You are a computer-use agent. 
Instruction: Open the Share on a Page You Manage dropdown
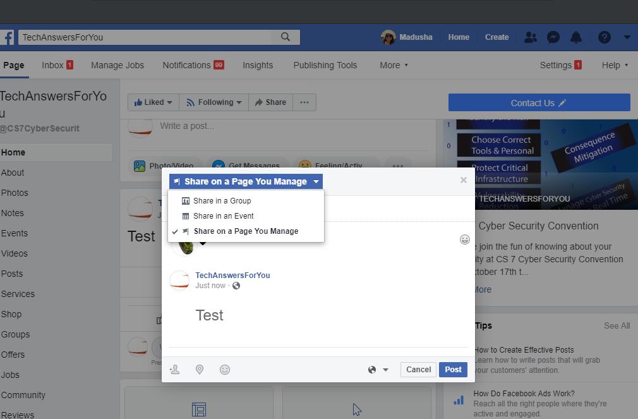(246, 181)
